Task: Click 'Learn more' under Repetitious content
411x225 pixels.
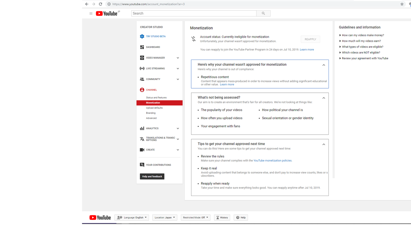Action: point(227,84)
